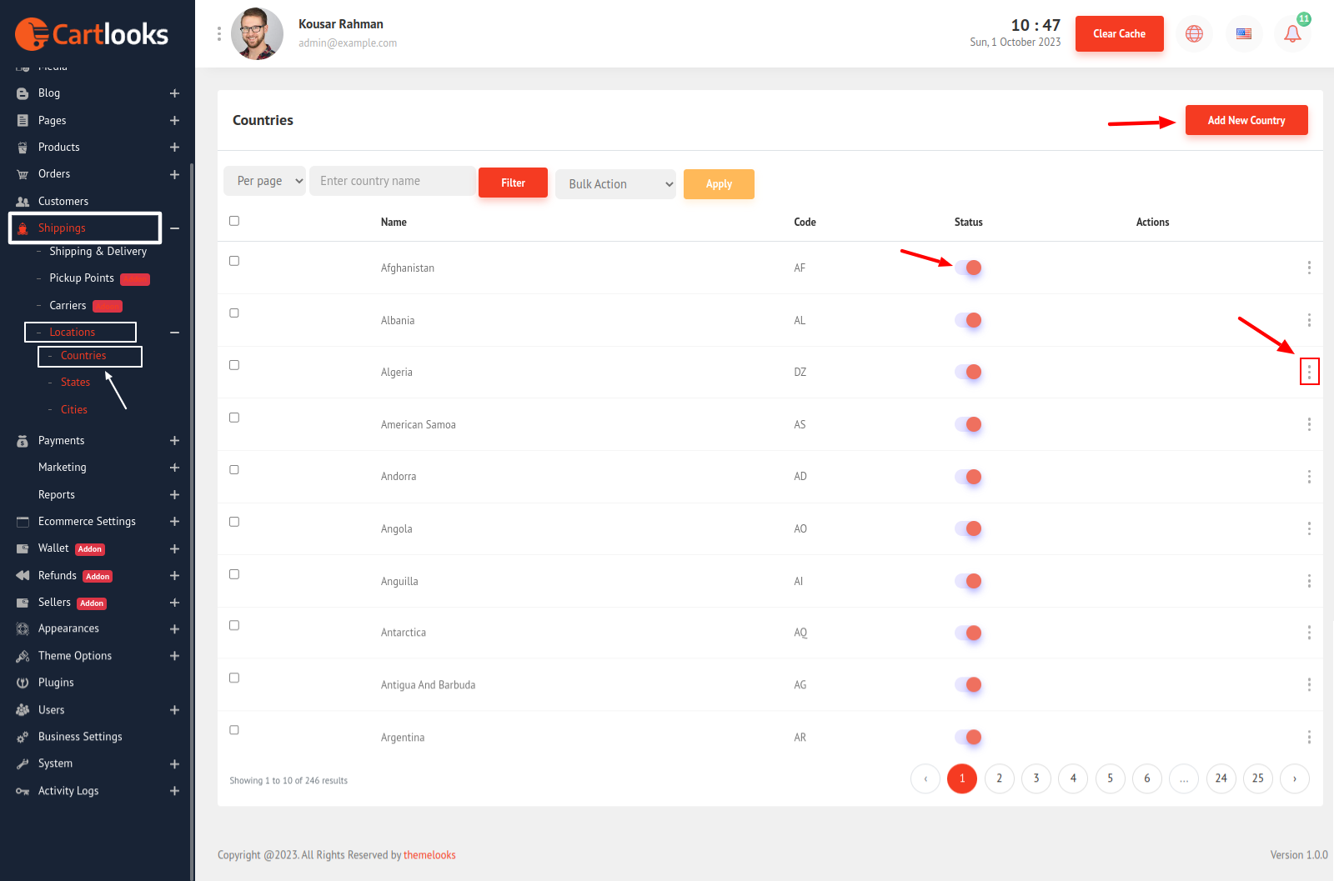This screenshot has width=1334, height=881.
Task: Check the Albania row checkbox
Action: (x=234, y=313)
